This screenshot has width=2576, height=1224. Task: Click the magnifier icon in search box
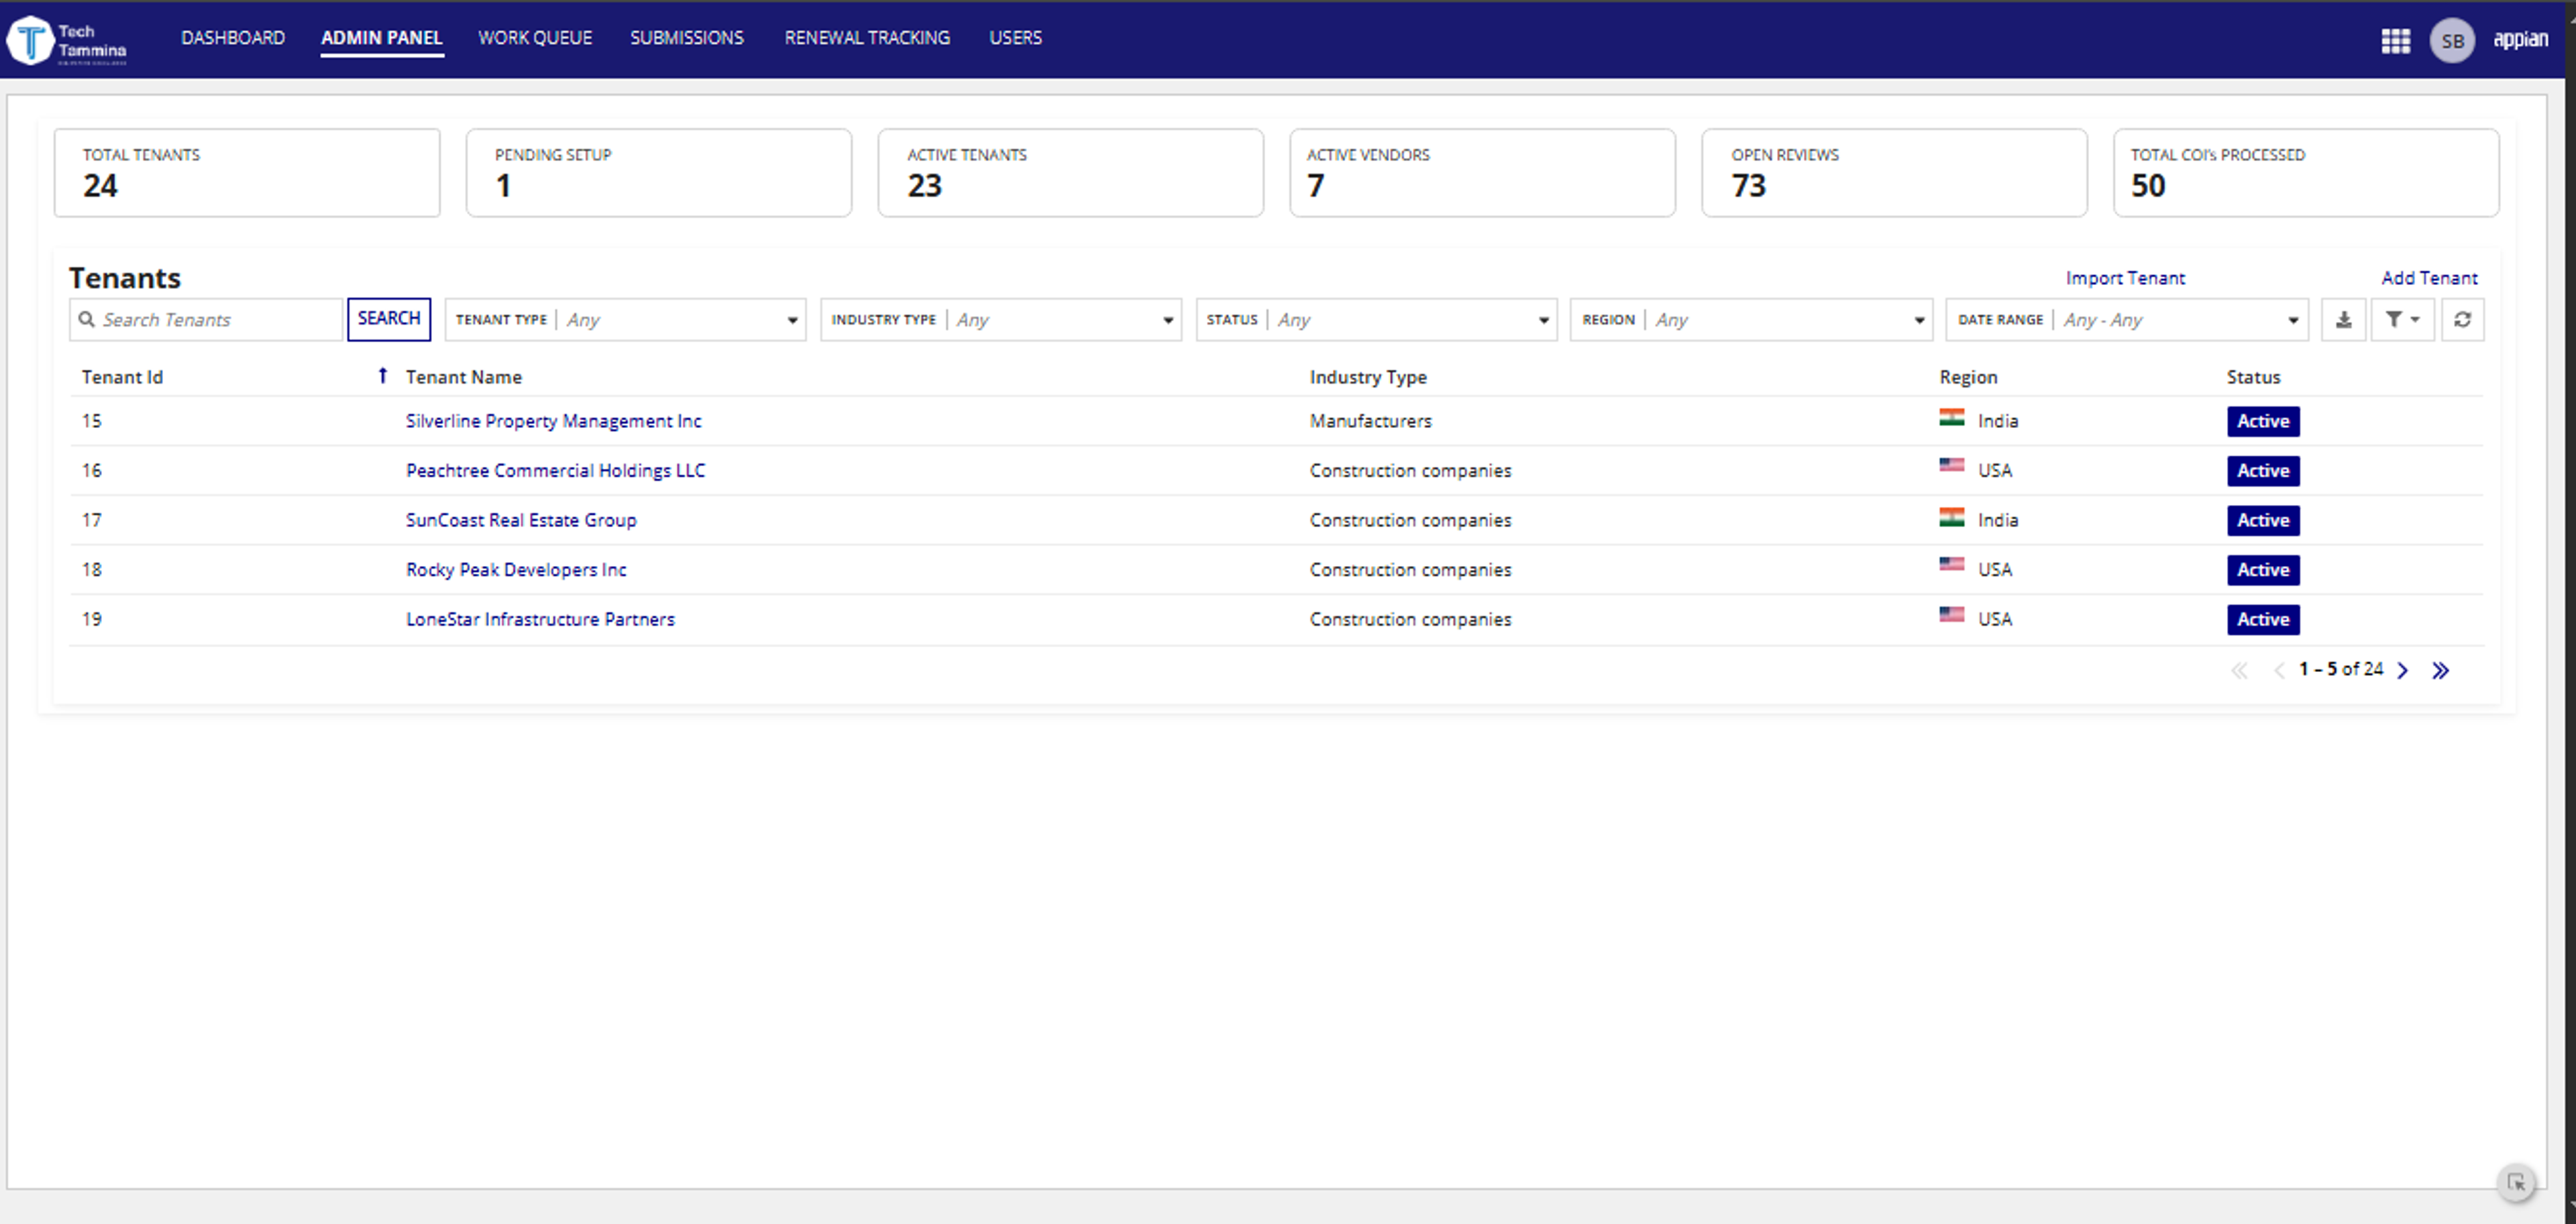coord(87,319)
